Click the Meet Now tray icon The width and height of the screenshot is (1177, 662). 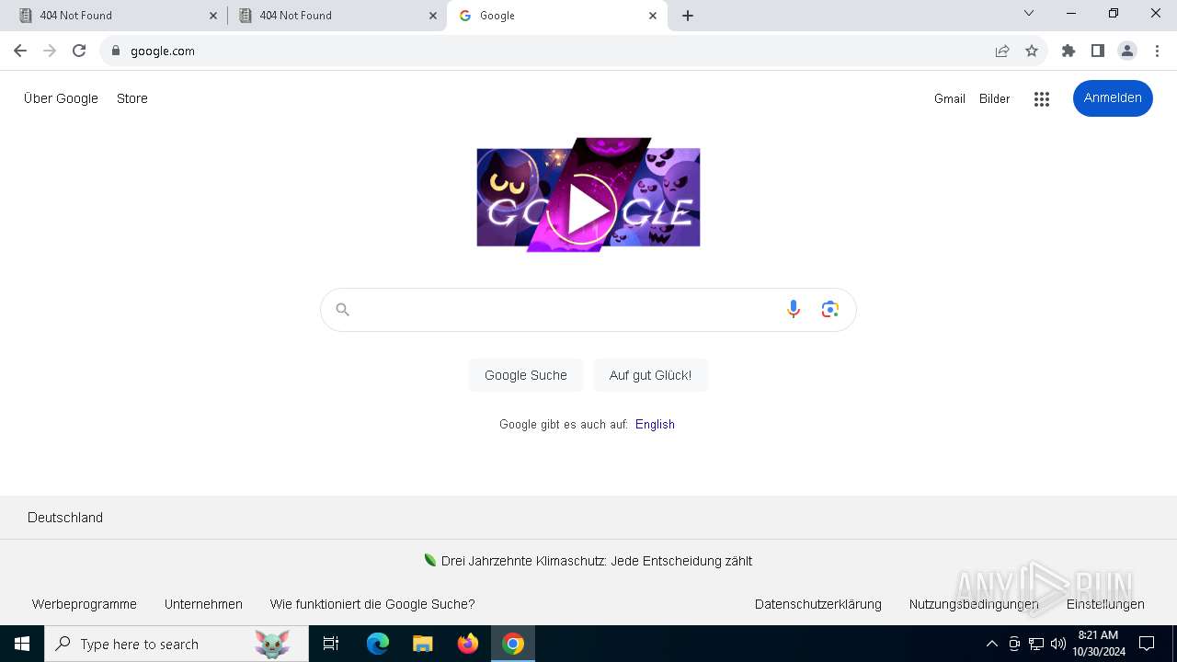[1014, 644]
